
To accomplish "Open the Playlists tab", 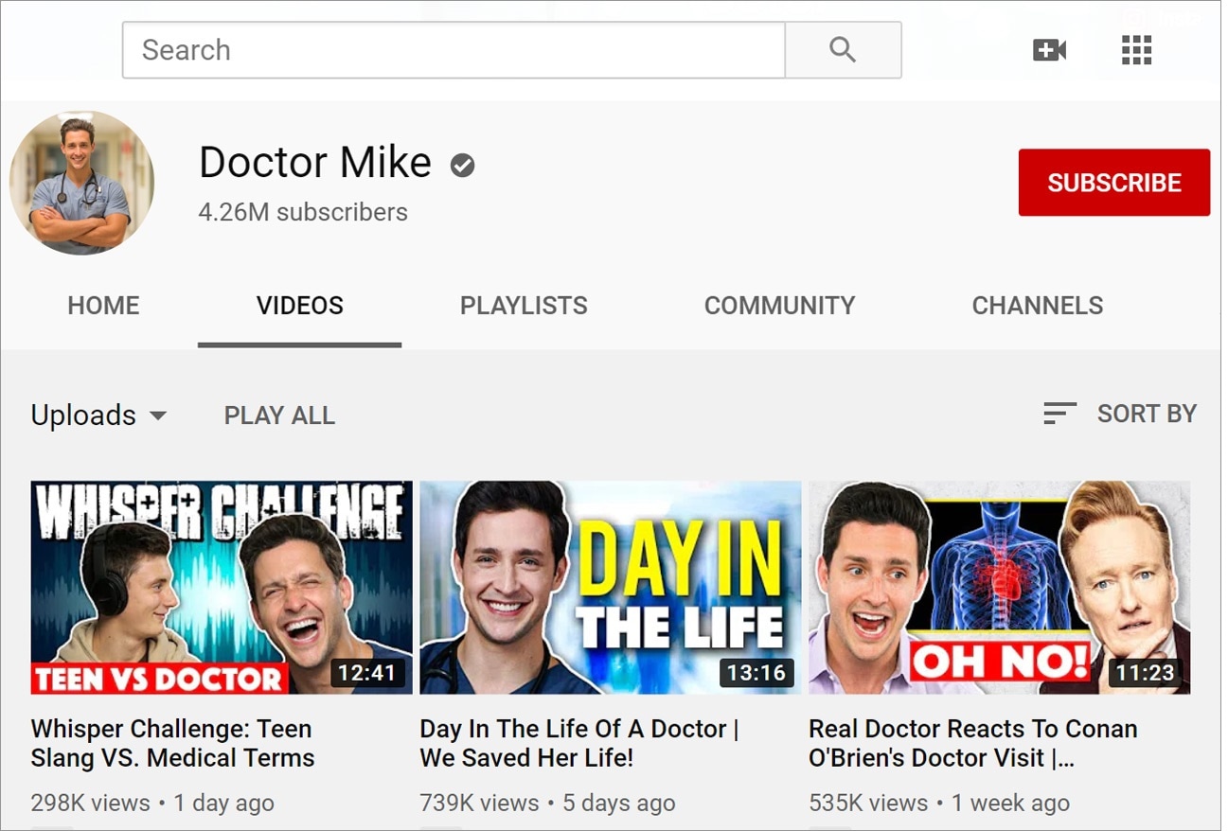I will (x=524, y=306).
